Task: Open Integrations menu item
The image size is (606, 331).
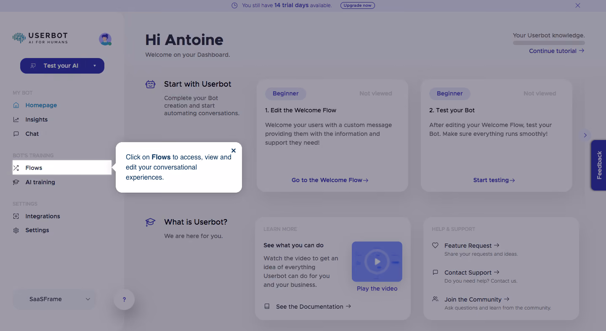Action: tap(43, 216)
